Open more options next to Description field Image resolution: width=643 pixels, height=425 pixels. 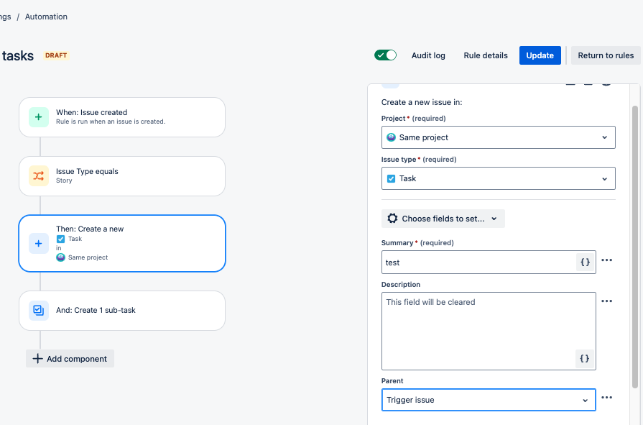(606, 301)
